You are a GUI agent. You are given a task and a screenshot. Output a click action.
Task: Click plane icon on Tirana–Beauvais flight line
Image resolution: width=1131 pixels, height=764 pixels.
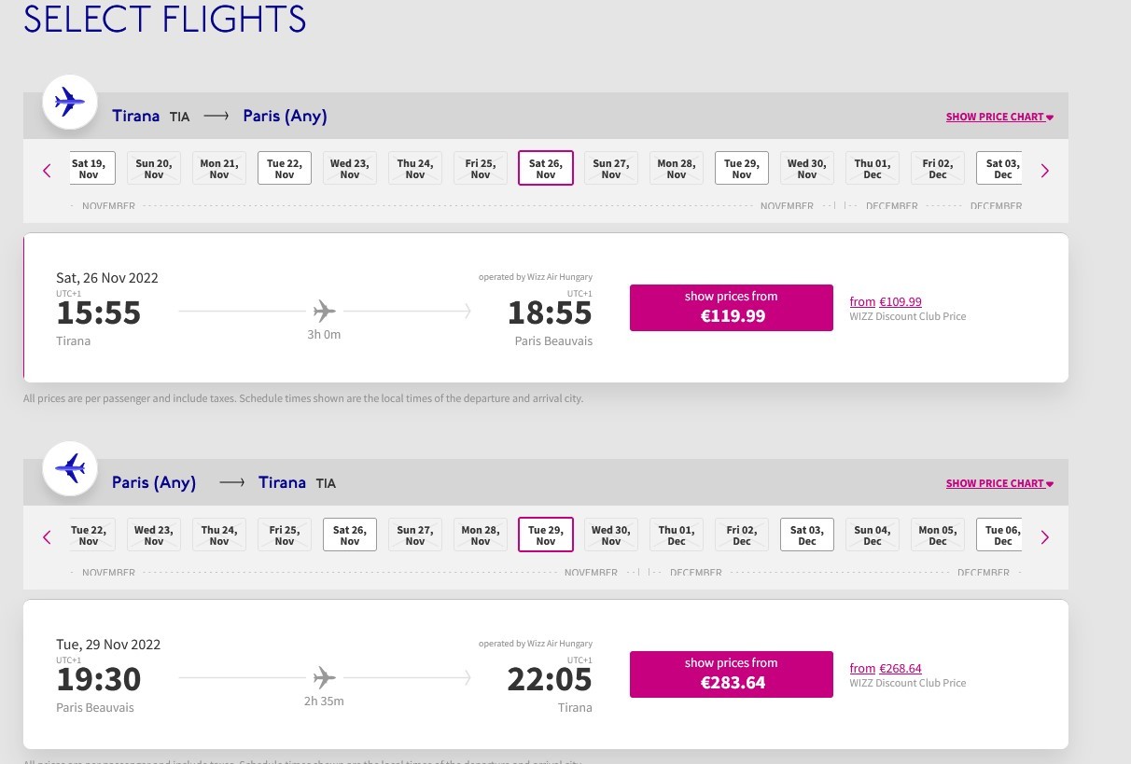pyautogui.click(x=324, y=311)
